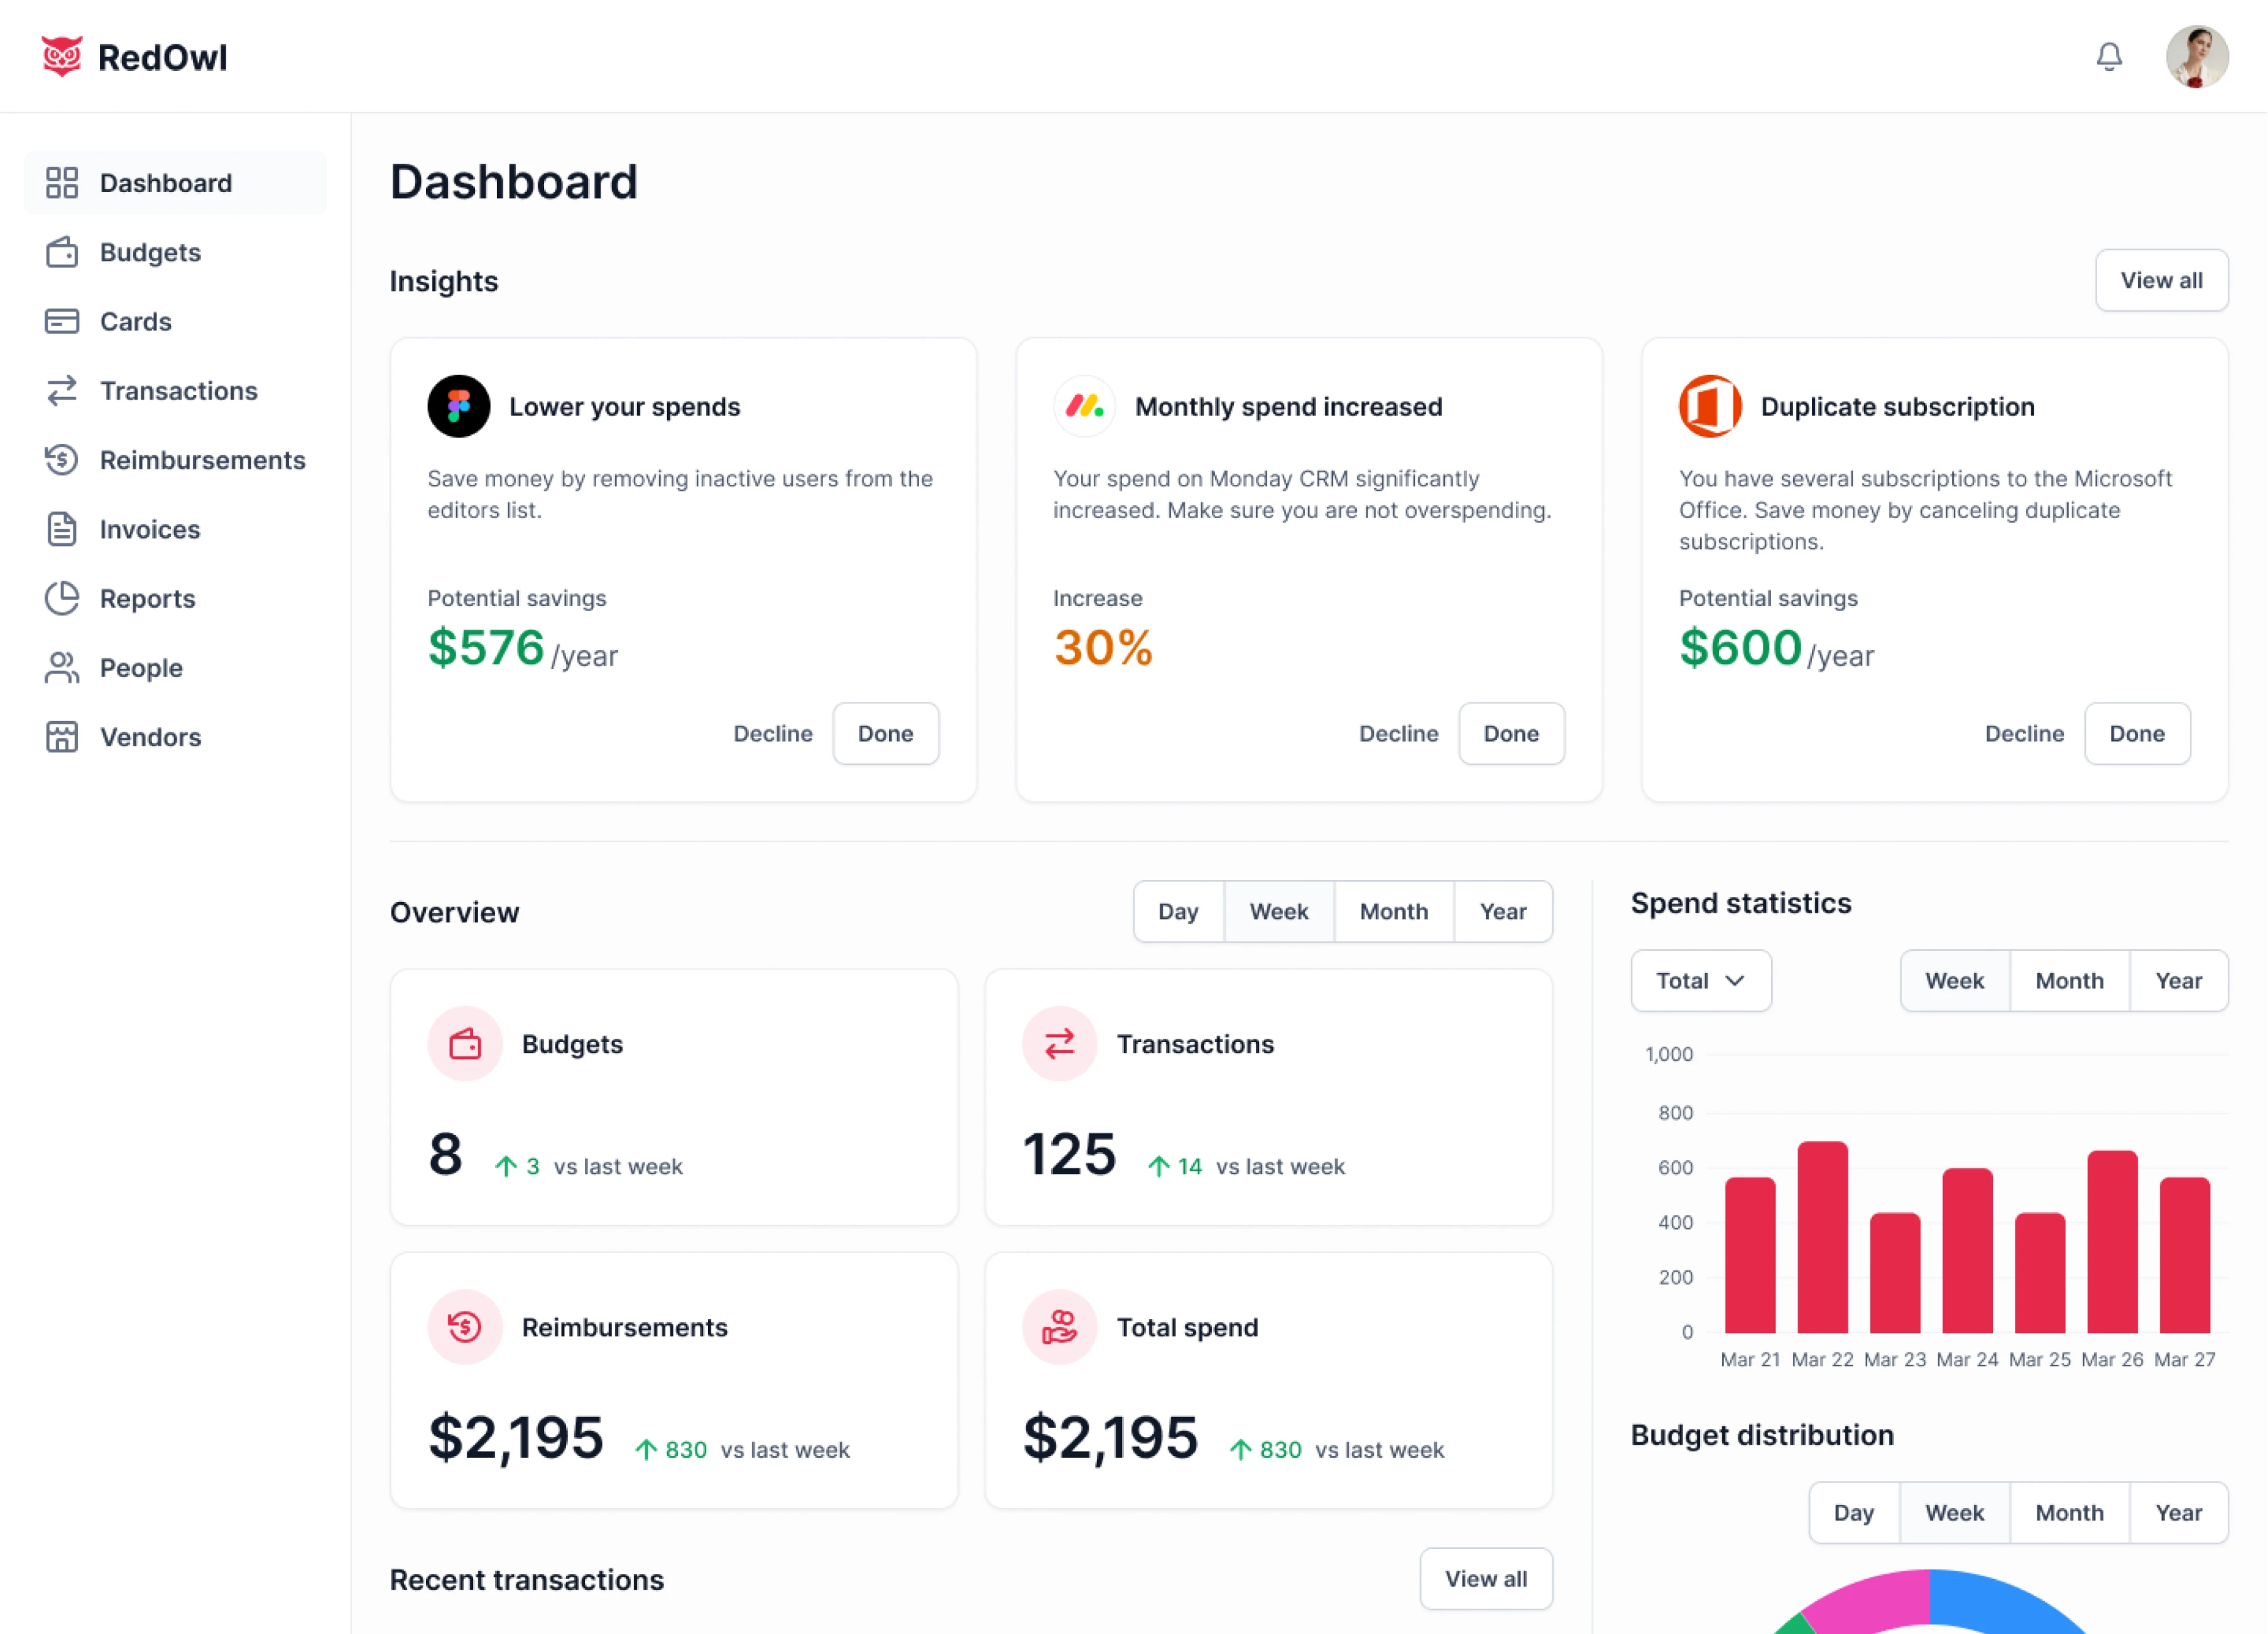Switch Overview to Year
Viewport: 2268px width, 1634px height.
click(x=1503, y=912)
